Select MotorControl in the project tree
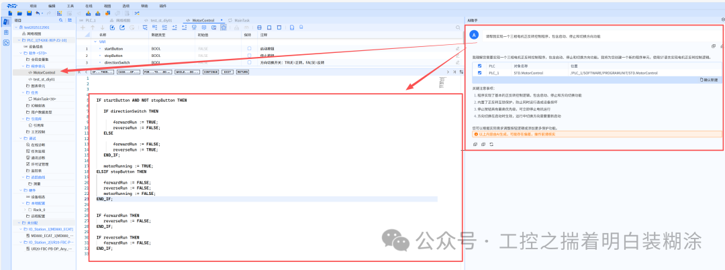 [44, 72]
